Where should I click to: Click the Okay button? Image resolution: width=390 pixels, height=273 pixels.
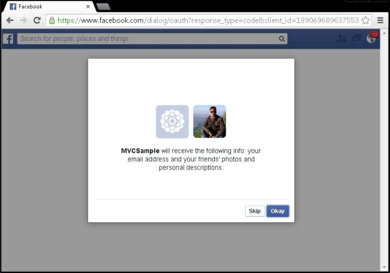[278, 211]
